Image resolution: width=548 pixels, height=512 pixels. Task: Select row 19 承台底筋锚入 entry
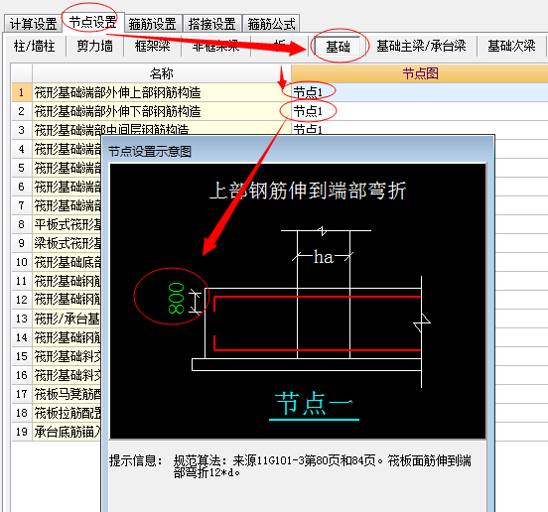click(x=67, y=432)
